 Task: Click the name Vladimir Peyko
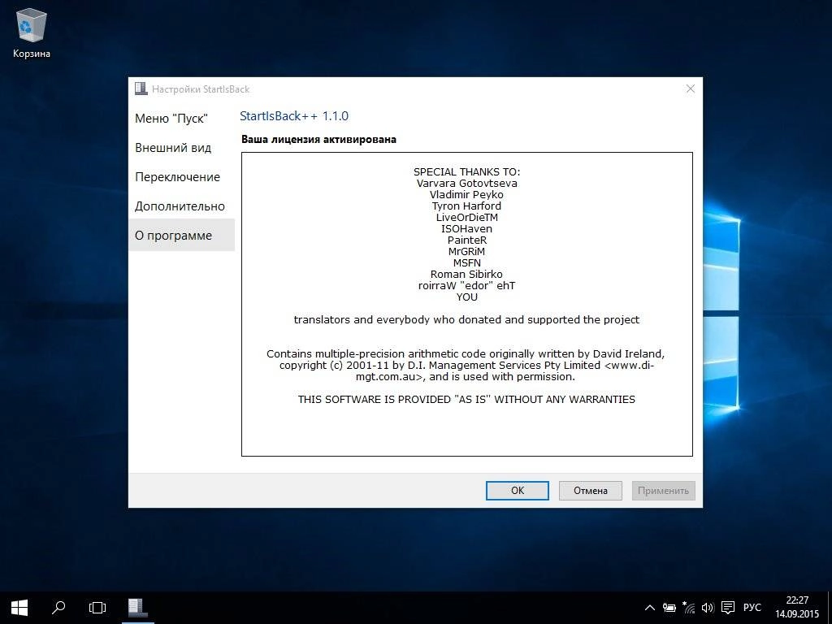(x=467, y=195)
